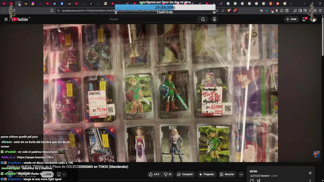This screenshot has width=324, height=182.
Task: Open Blackbird channel link in playlist panel
Action: coord(265,176)
